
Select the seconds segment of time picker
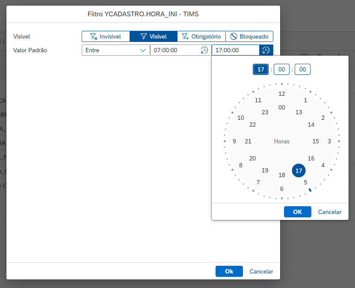(x=303, y=69)
